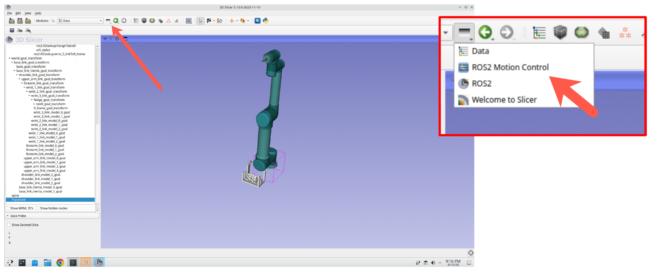
Task: Click the pin icon in 3D view bar
Action: click(x=105, y=39)
